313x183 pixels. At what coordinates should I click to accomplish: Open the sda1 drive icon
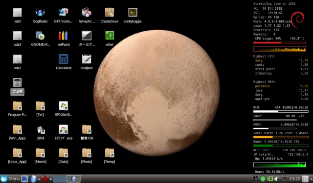point(18,13)
